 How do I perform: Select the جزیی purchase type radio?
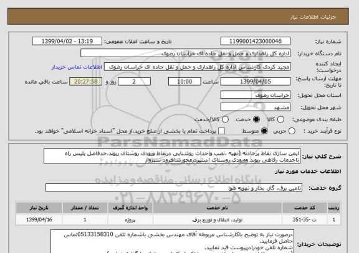pyautogui.click(x=292, y=131)
